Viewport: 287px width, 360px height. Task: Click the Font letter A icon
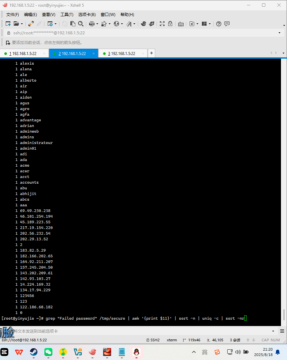tap(129, 24)
